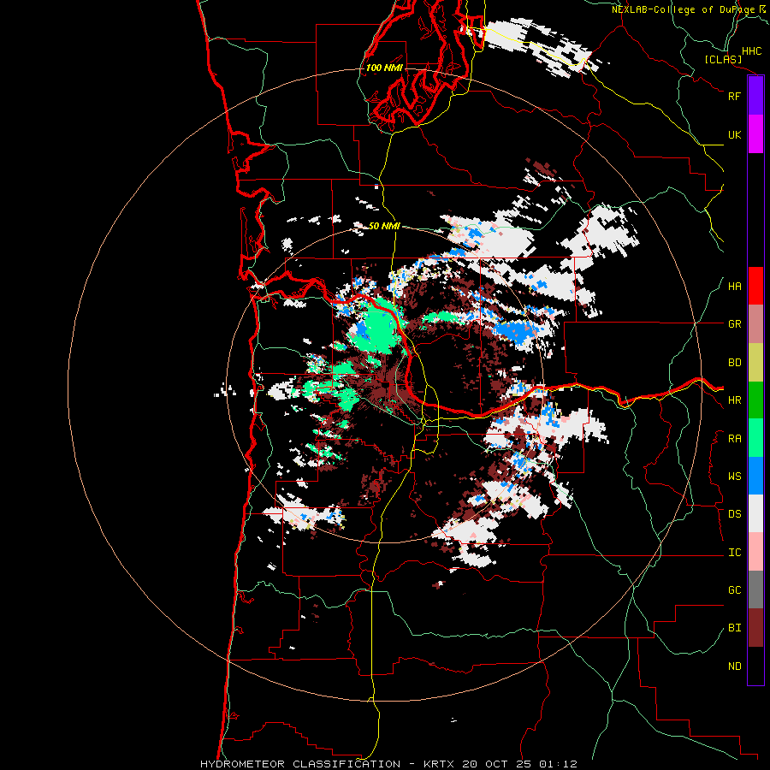Click the DS legend label
The width and height of the screenshot is (770, 770).
(x=734, y=514)
